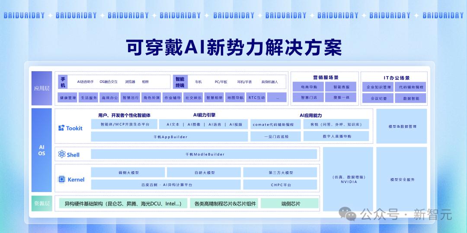Expand the ellipsis tile after RTC互动
Viewport: 467px width, 233px height.
pos(277,98)
